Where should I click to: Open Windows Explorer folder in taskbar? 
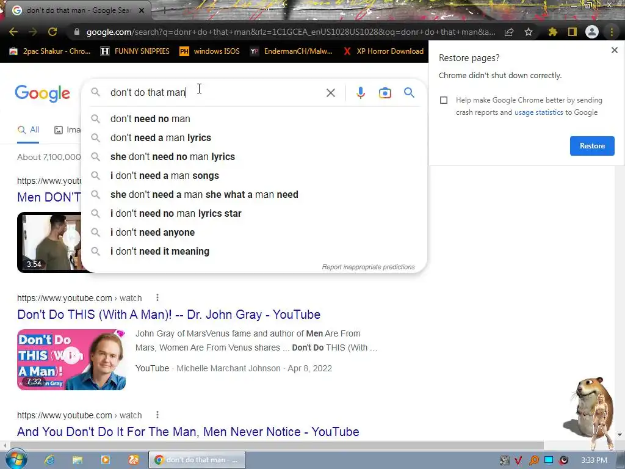point(78,460)
